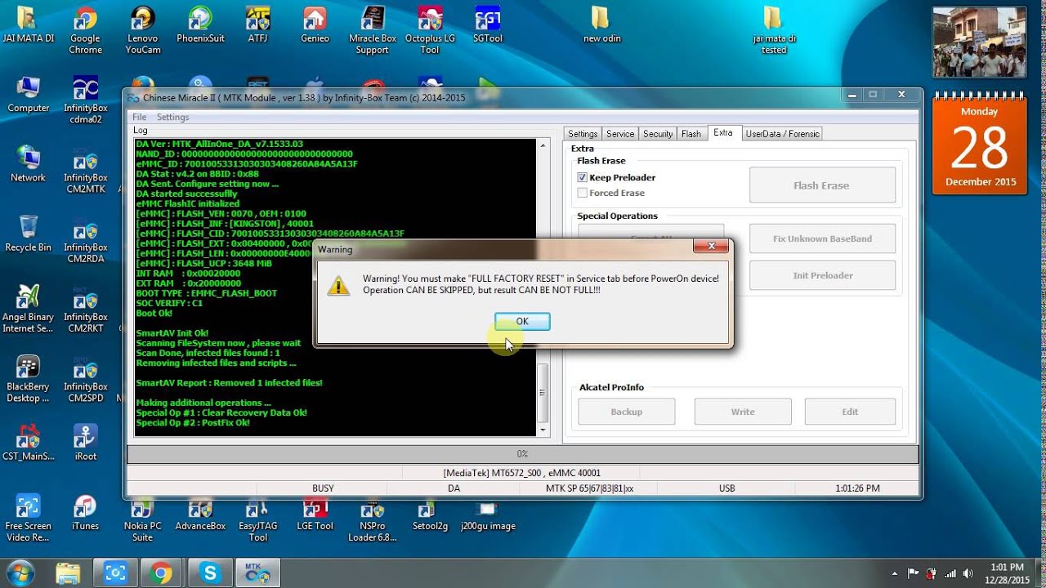Image resolution: width=1046 pixels, height=588 pixels.
Task: Click the Init Preloader button
Action: tap(822, 275)
